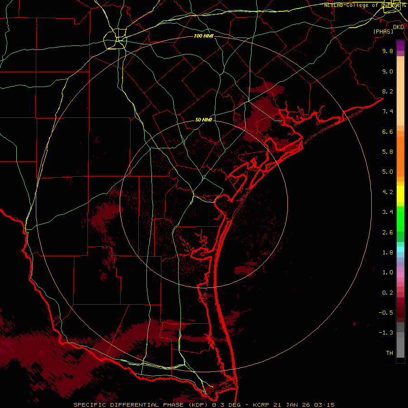
Task: Click the "5.8" scale value
Action: tap(388, 152)
